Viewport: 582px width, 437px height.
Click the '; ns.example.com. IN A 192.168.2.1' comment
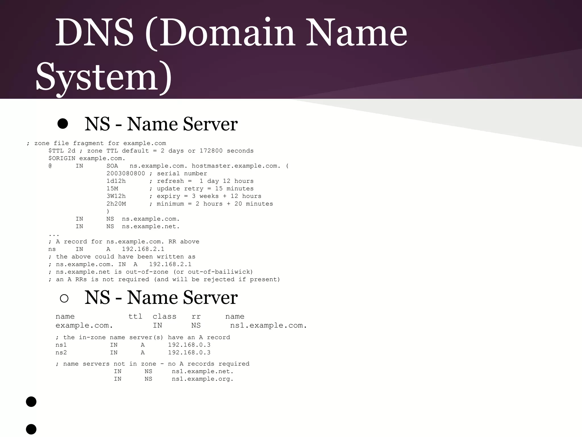tap(120, 264)
